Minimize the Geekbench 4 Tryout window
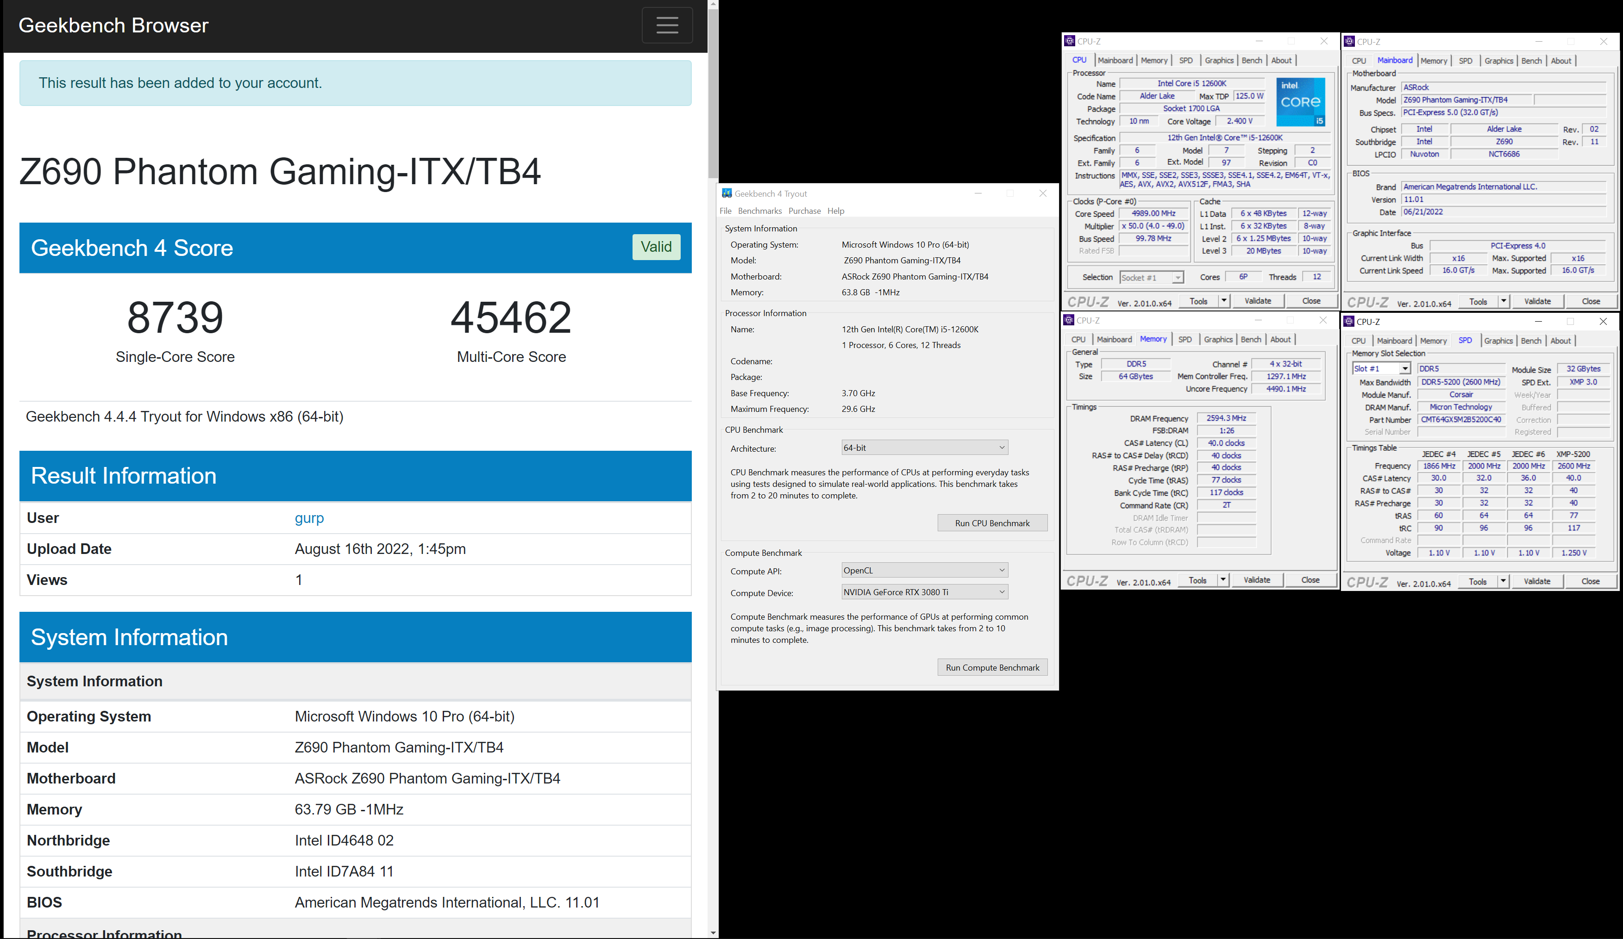 (x=978, y=193)
